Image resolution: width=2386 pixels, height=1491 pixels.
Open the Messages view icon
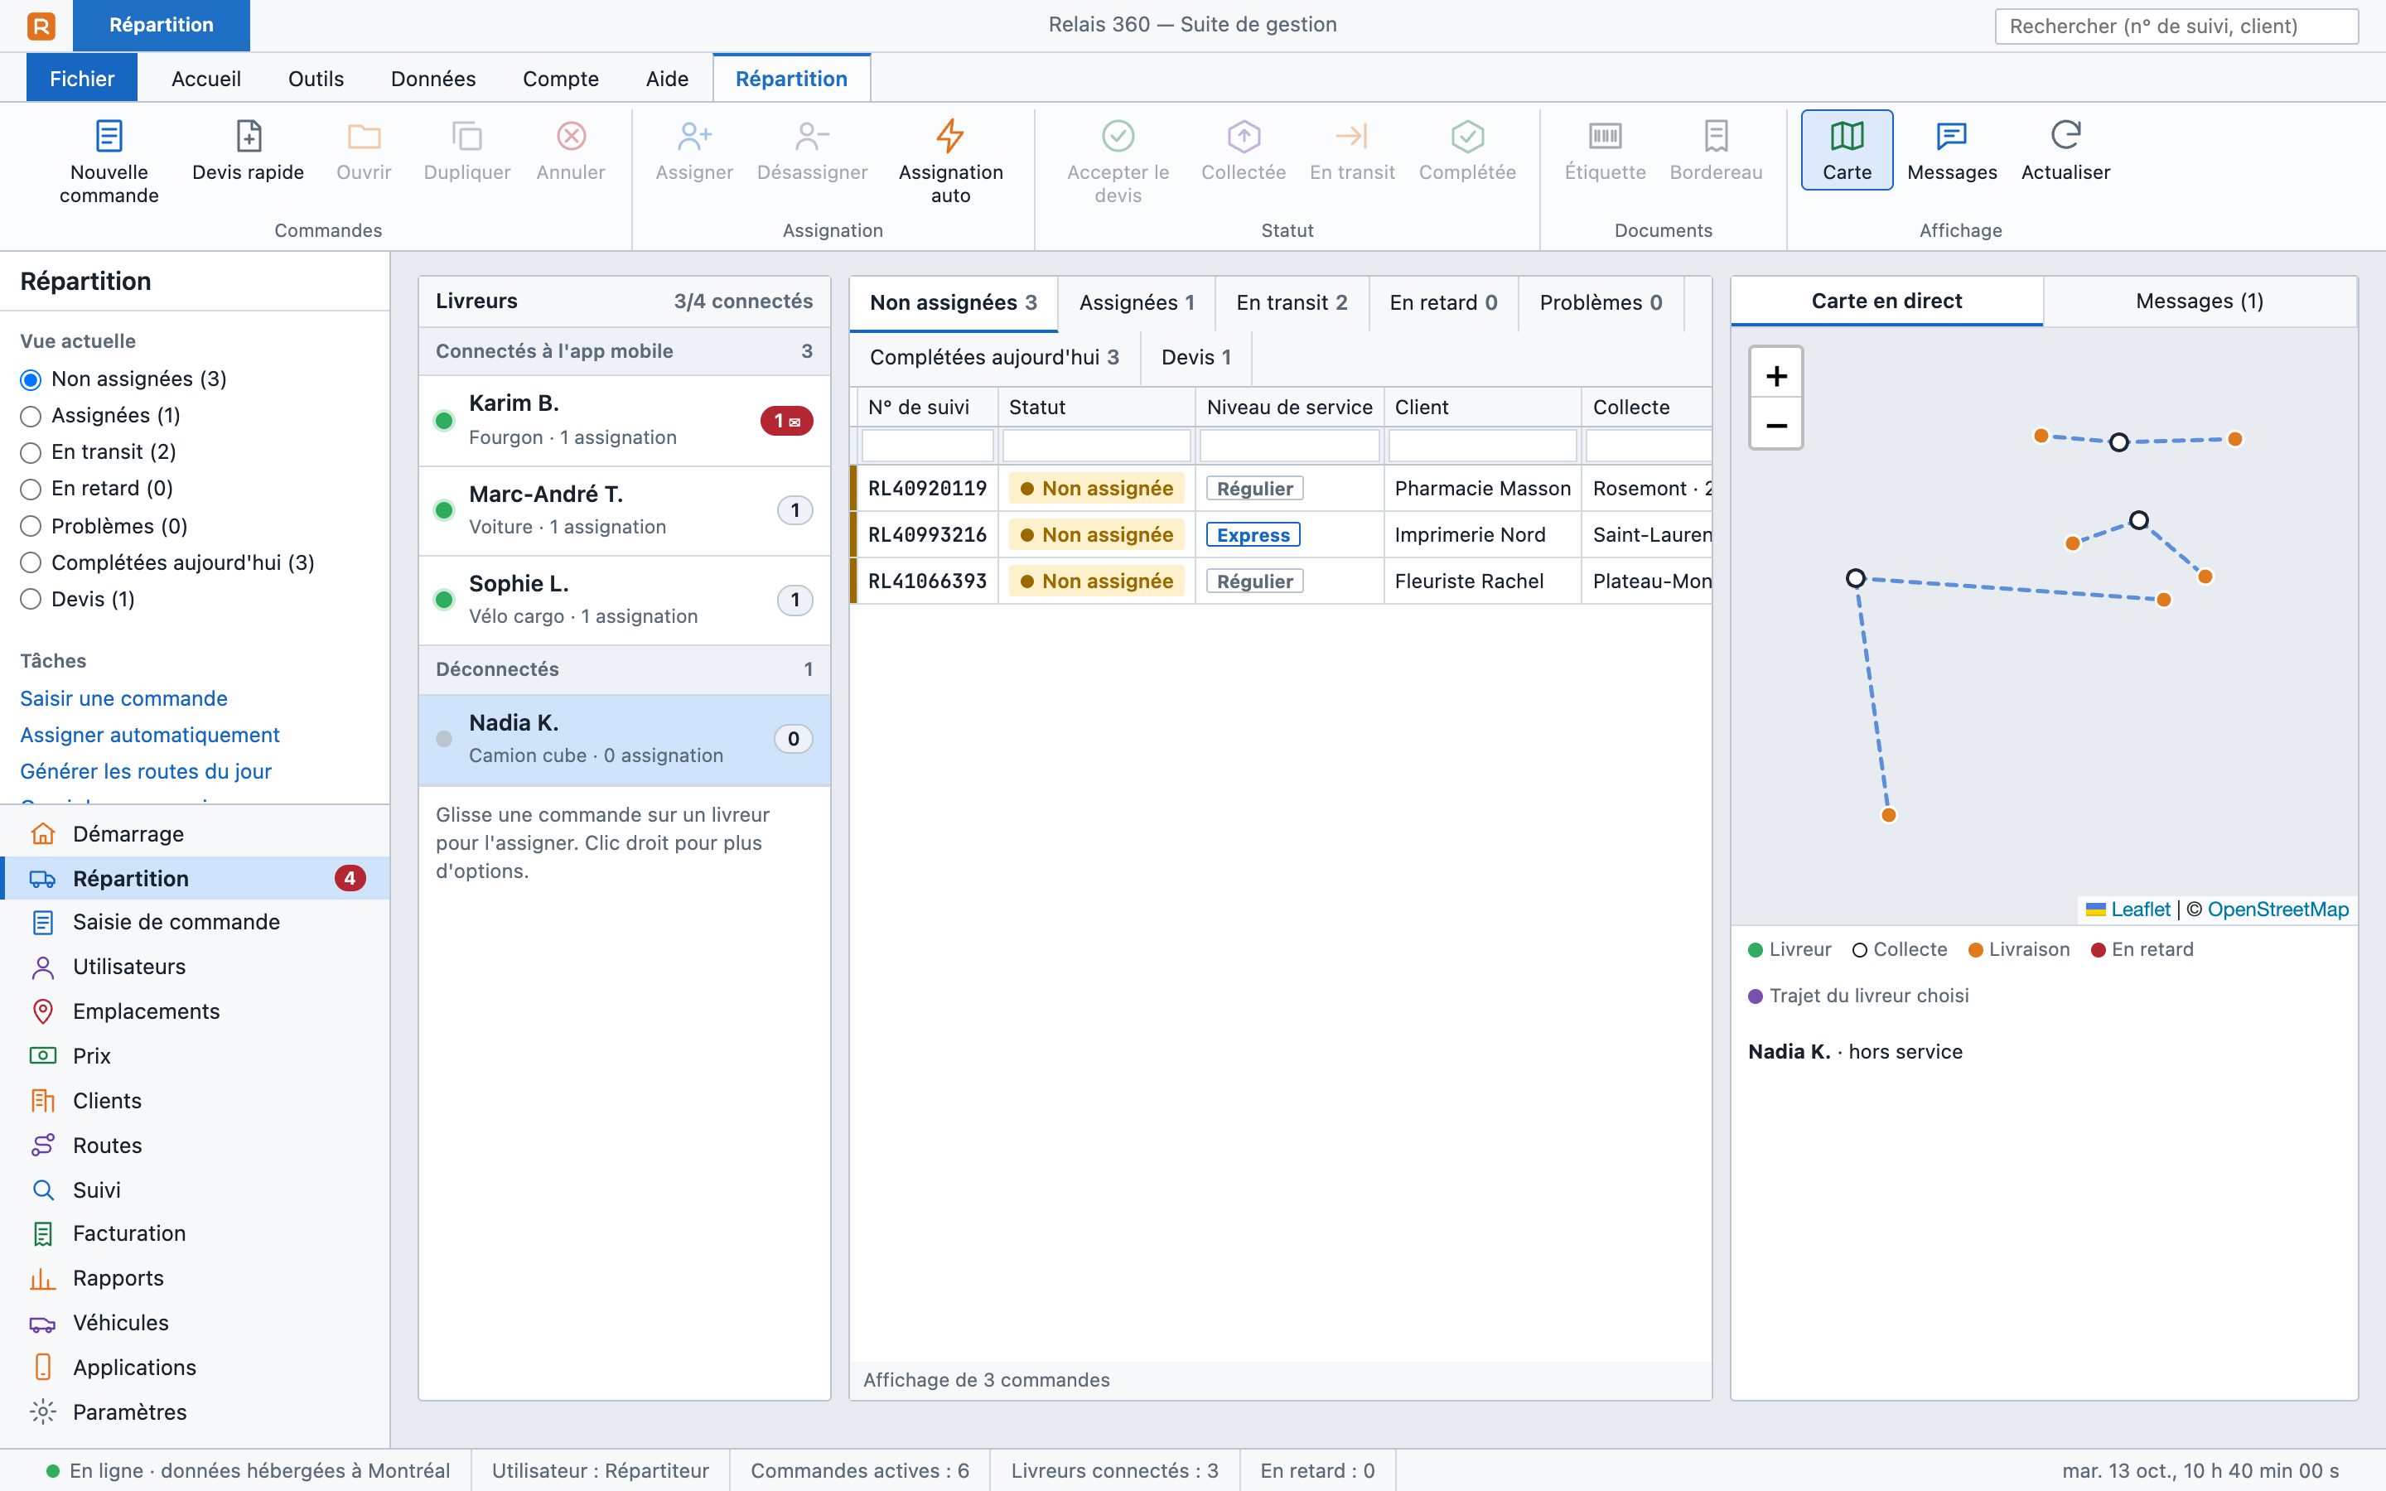[x=1951, y=136]
